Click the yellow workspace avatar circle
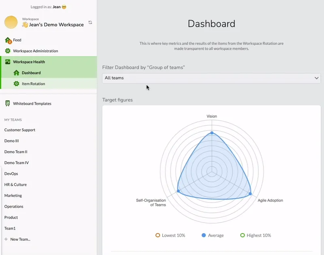 pos(11,22)
